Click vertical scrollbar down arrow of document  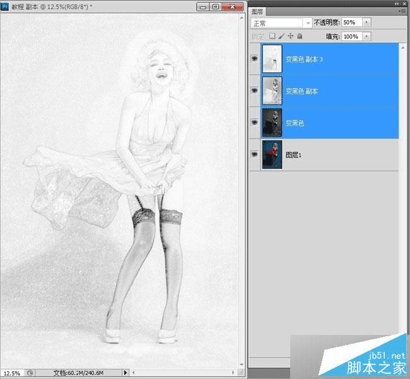242,365
